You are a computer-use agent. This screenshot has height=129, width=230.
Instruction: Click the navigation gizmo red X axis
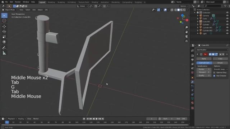click(x=187, y=20)
